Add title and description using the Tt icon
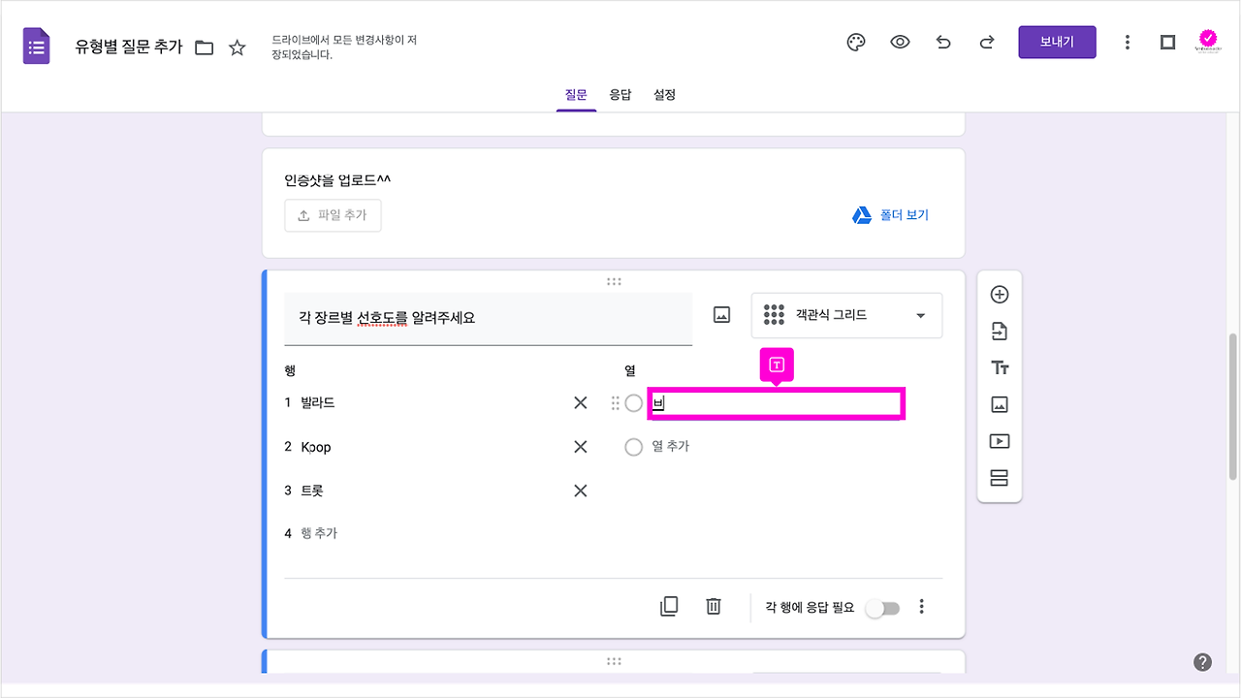The image size is (1241, 698). [1000, 367]
